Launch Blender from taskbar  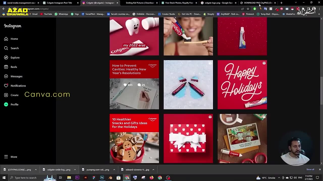click(110, 178)
